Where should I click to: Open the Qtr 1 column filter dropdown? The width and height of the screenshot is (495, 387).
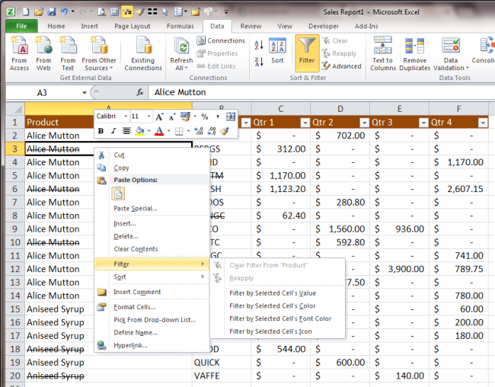pos(305,123)
